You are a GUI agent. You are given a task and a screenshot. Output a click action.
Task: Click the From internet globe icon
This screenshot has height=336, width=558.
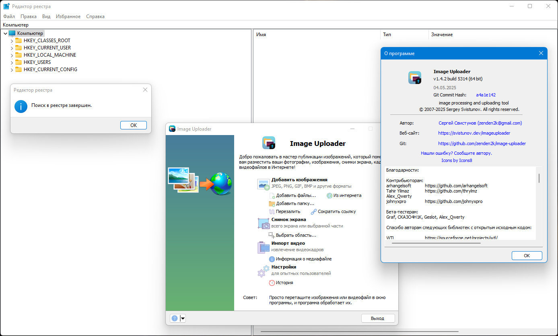pyautogui.click(x=329, y=196)
